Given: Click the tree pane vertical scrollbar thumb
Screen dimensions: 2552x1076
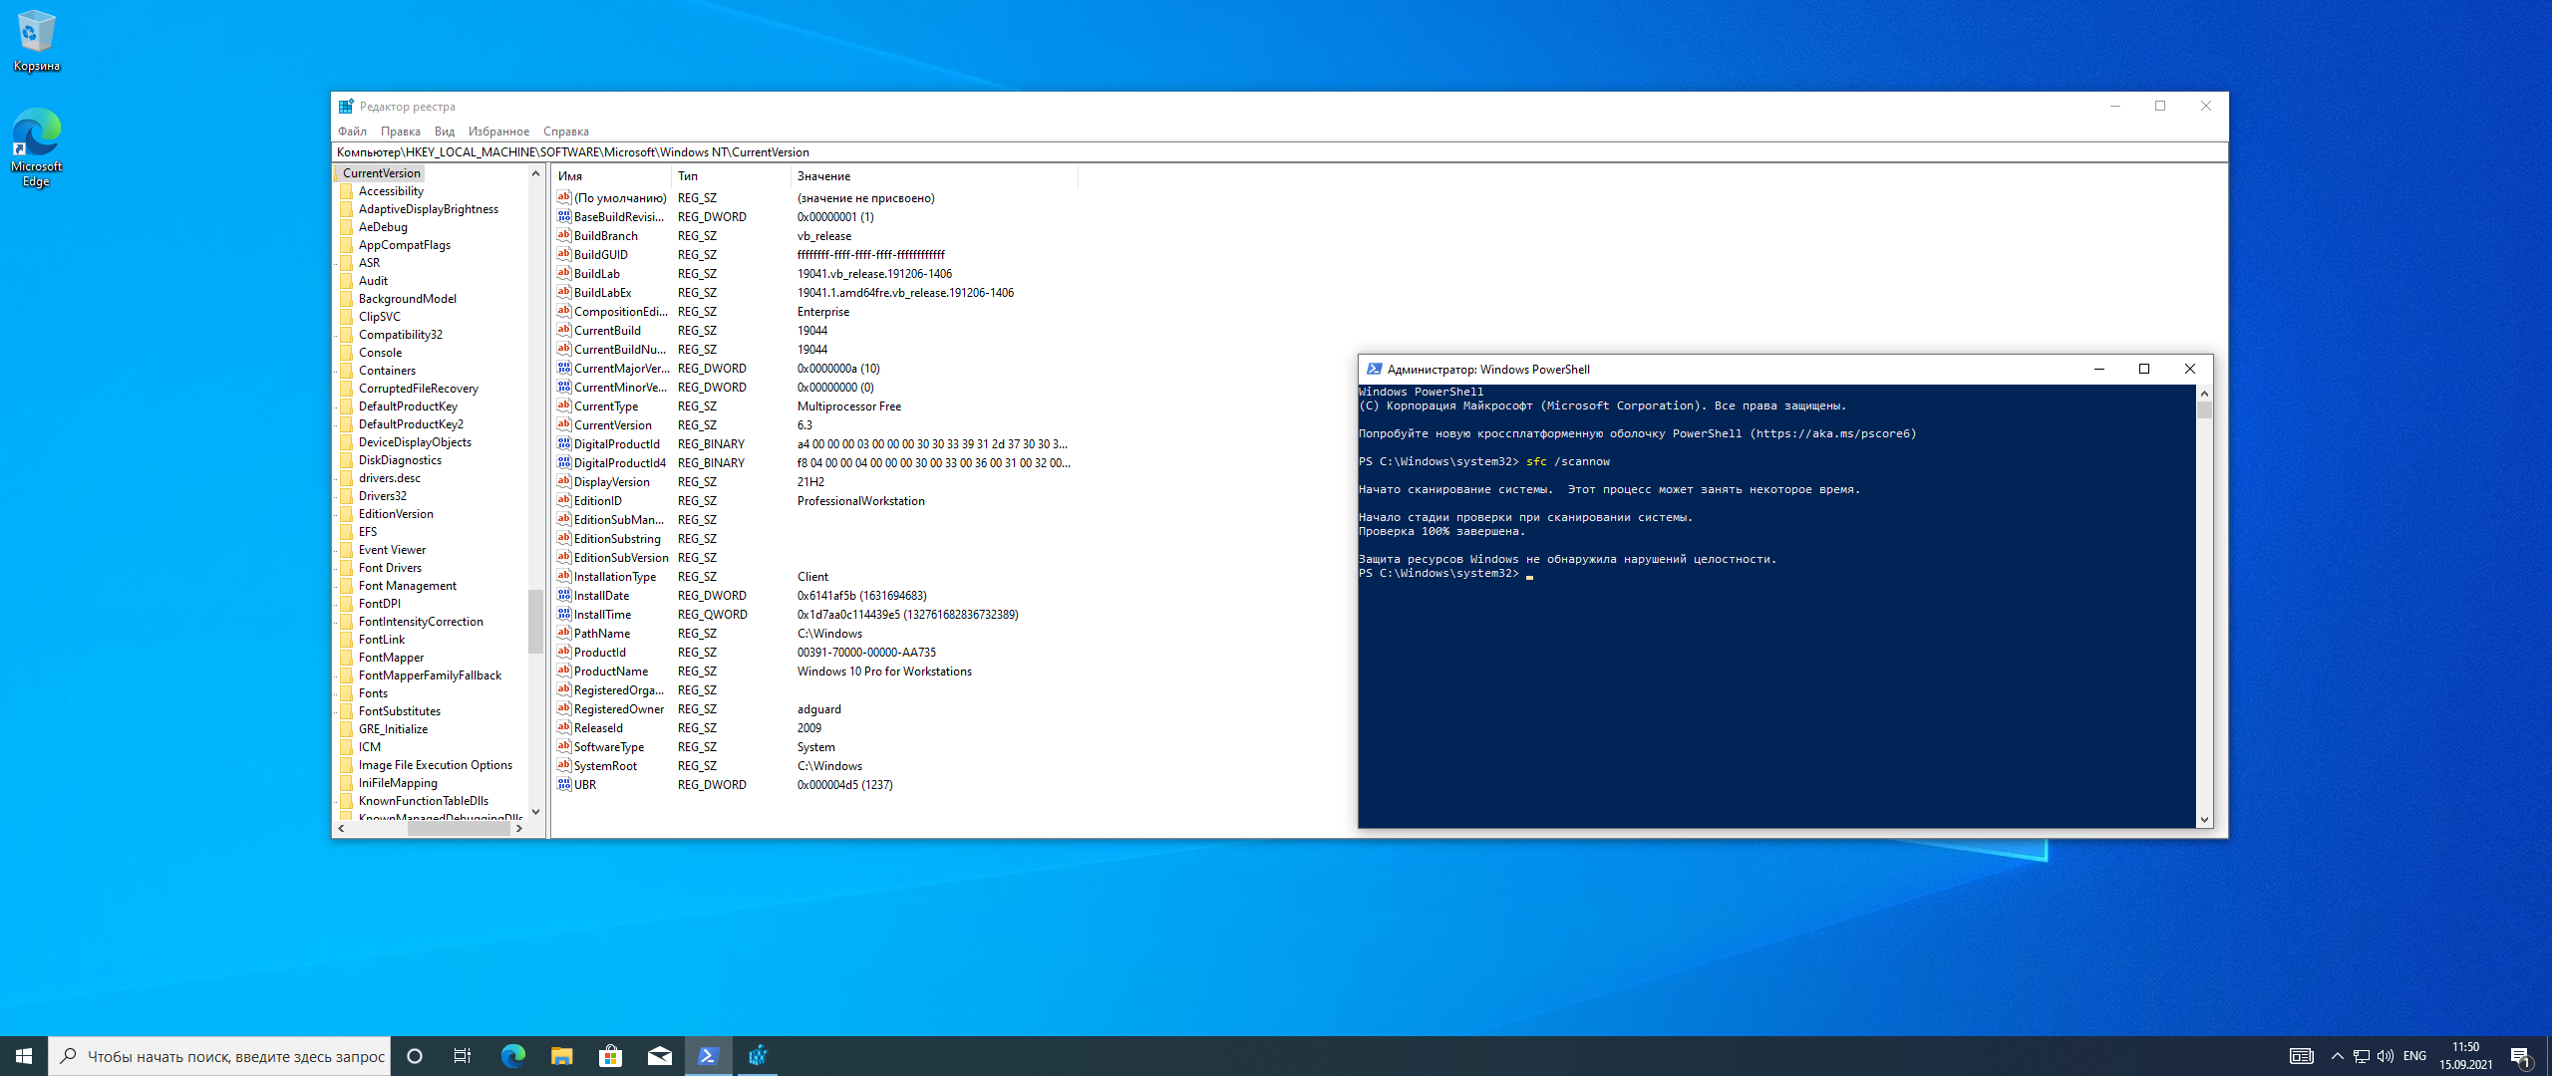Looking at the screenshot, I should pyautogui.click(x=535, y=621).
